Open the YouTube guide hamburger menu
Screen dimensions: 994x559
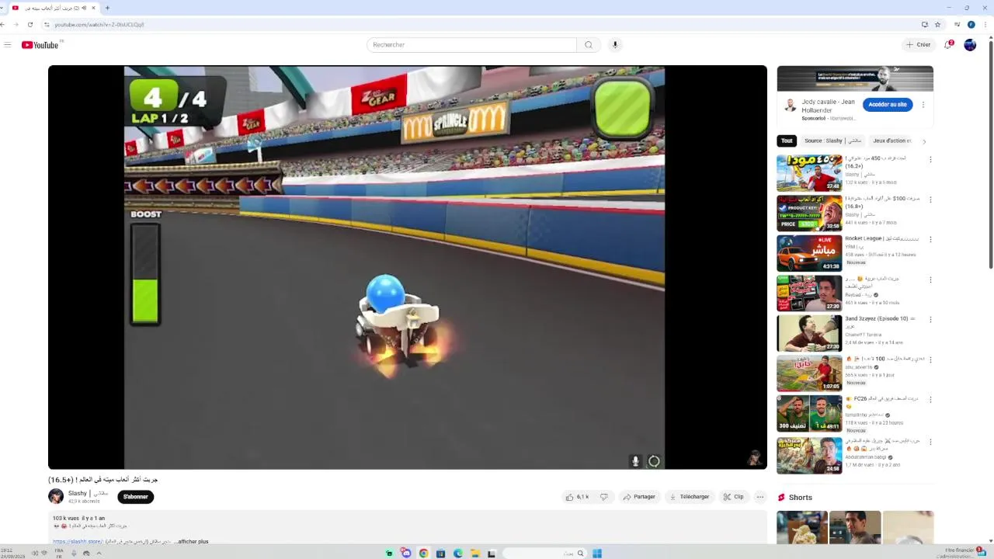pos(8,45)
